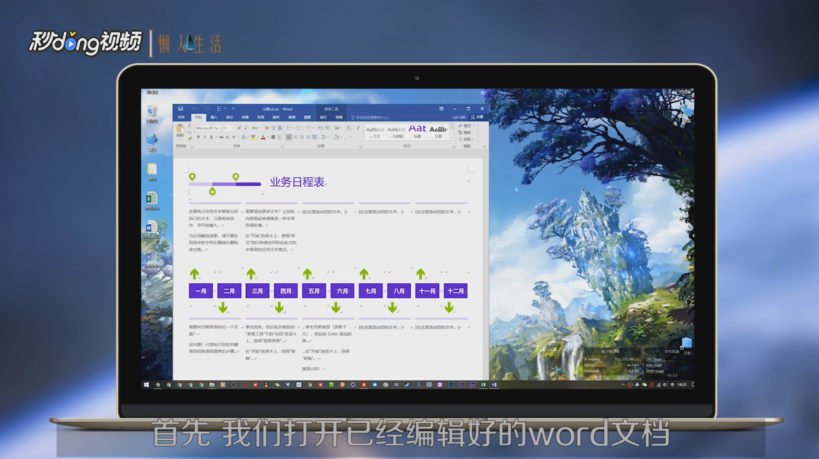Click the bullets list icon

pyautogui.click(x=289, y=128)
